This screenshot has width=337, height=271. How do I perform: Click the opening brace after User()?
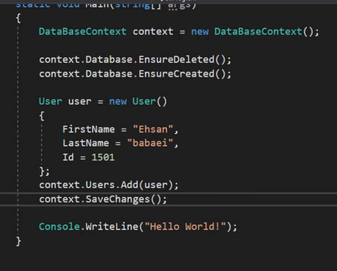coord(42,115)
